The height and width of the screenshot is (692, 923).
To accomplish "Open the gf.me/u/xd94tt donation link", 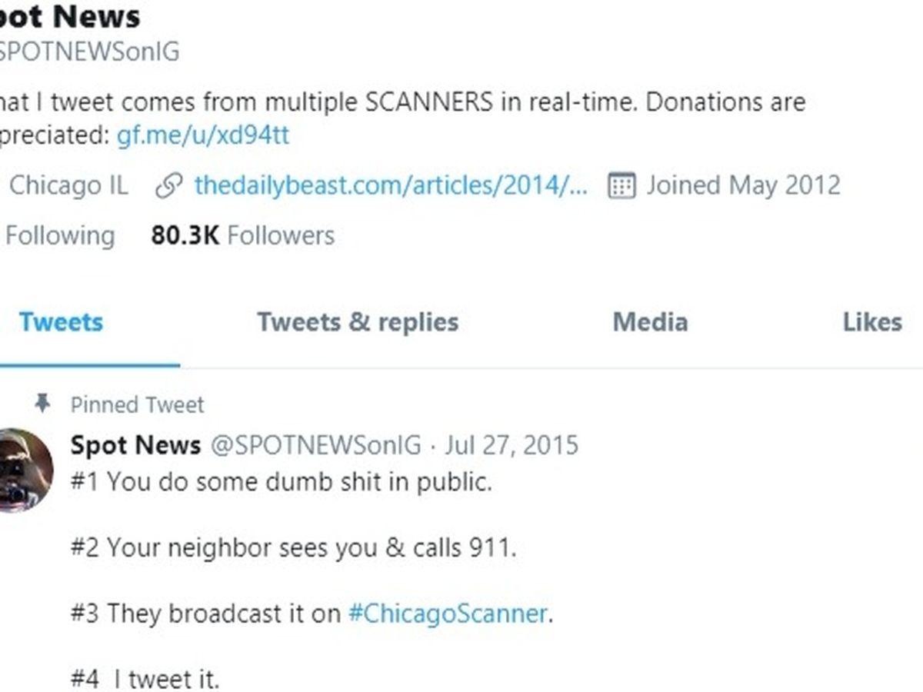I will click(203, 135).
